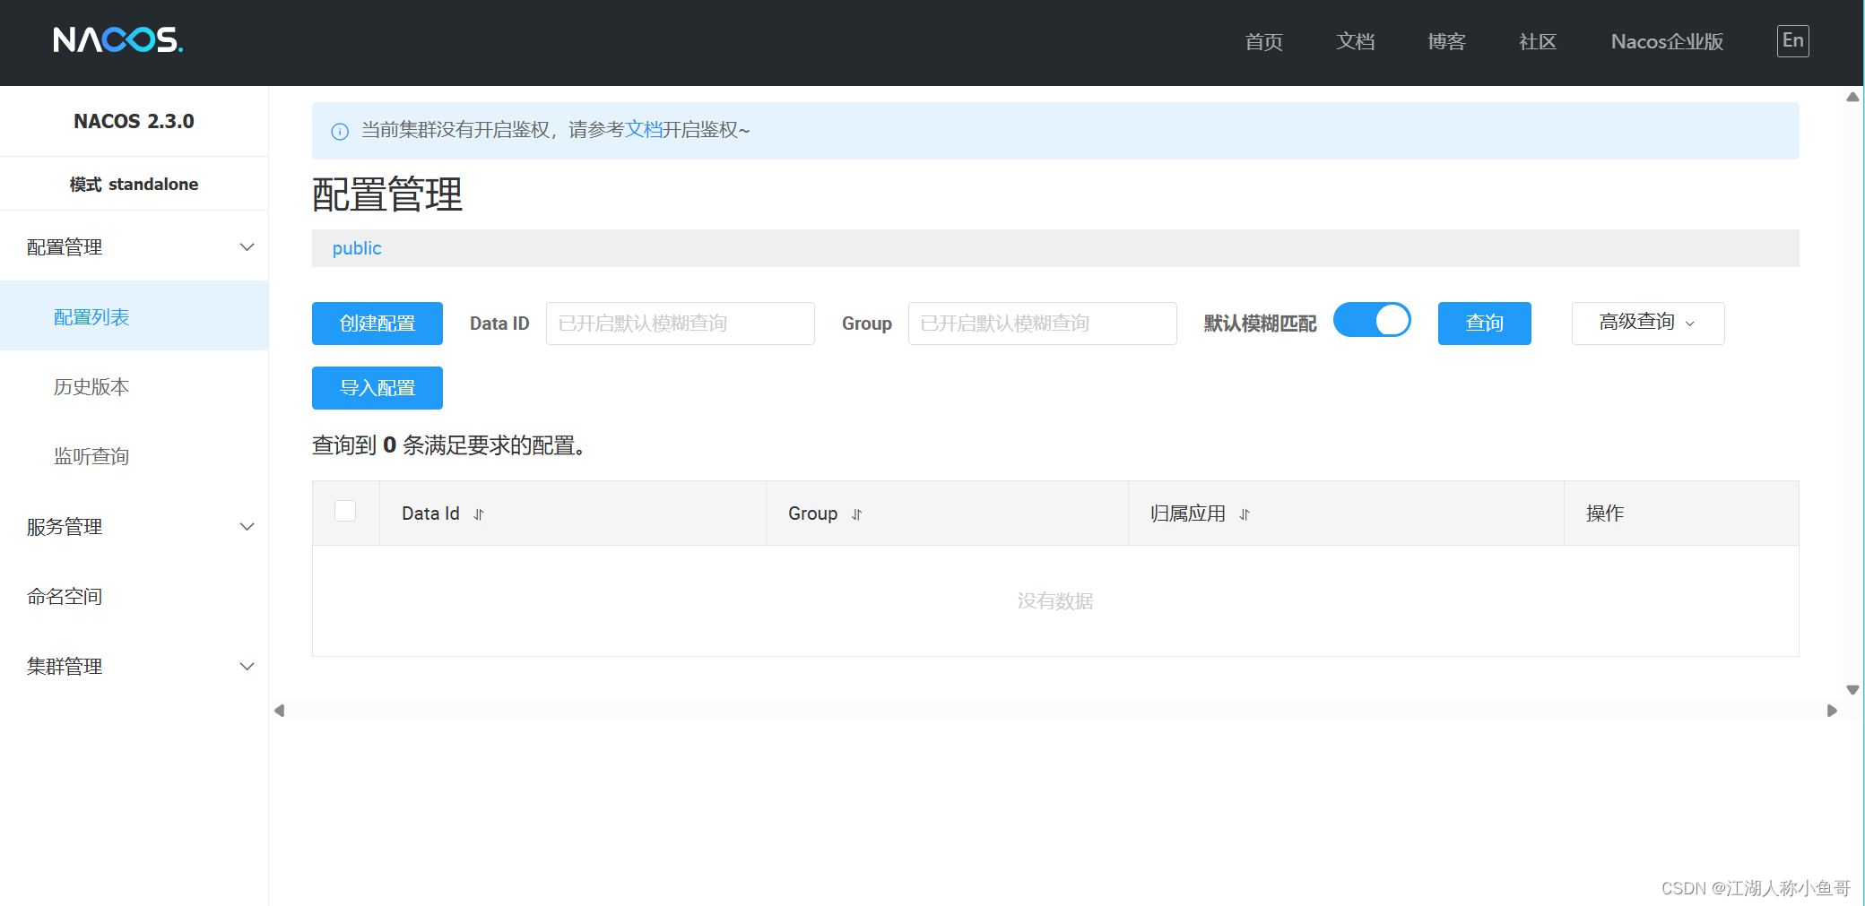Click the info icon in the auth notice

340,132
